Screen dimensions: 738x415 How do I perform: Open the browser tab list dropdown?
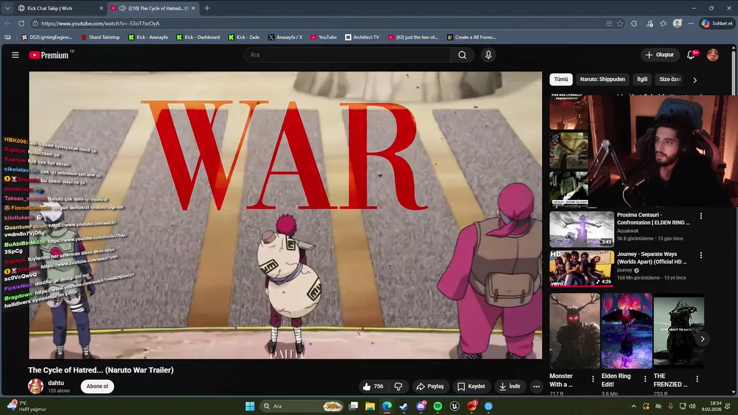tap(7, 8)
